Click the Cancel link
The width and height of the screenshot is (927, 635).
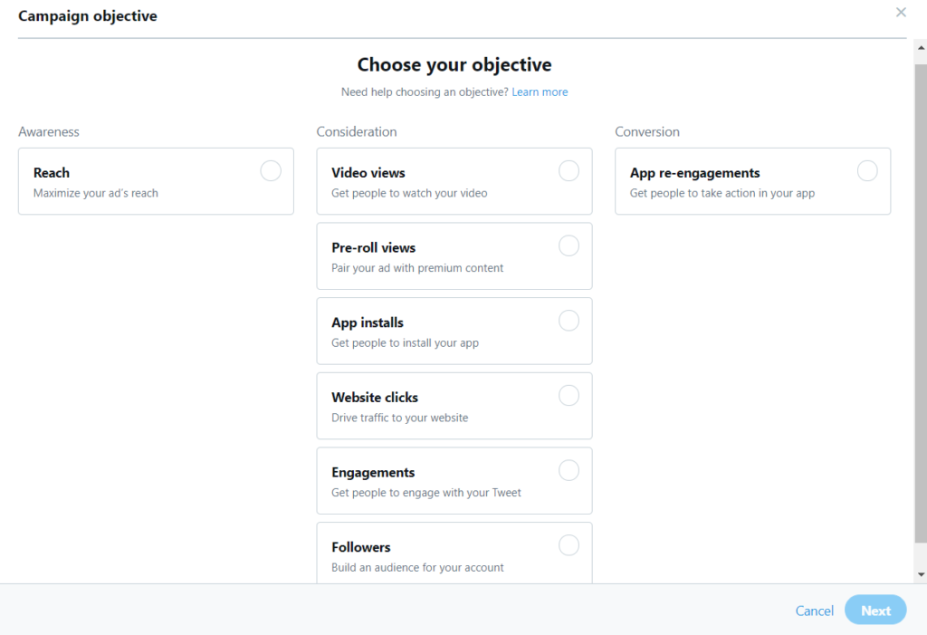[814, 611]
